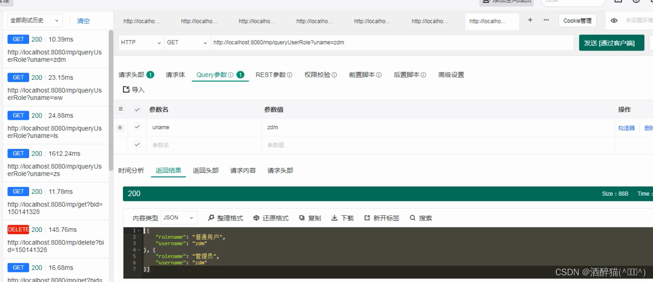Open the HTTP protocol dropdown
Viewport: 653px width, 282px height.
click(141, 42)
